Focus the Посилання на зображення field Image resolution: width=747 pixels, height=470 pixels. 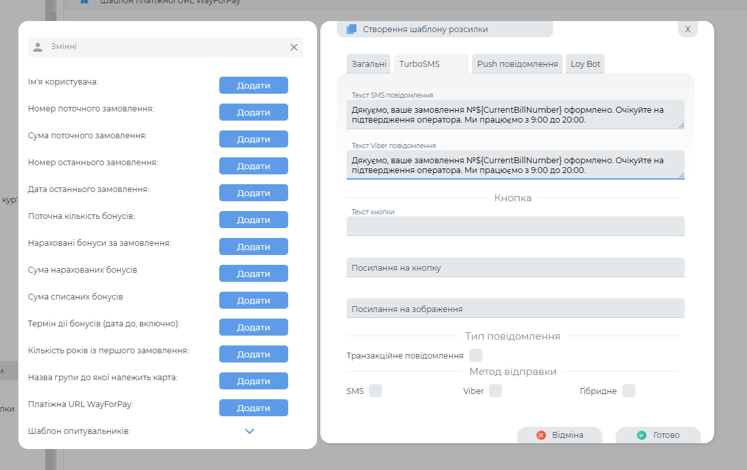[515, 309]
